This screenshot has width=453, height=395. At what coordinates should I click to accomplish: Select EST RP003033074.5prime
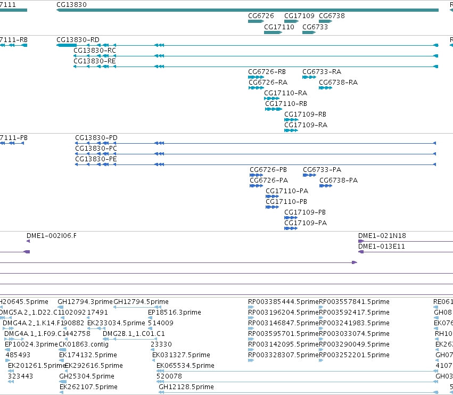click(321, 339)
